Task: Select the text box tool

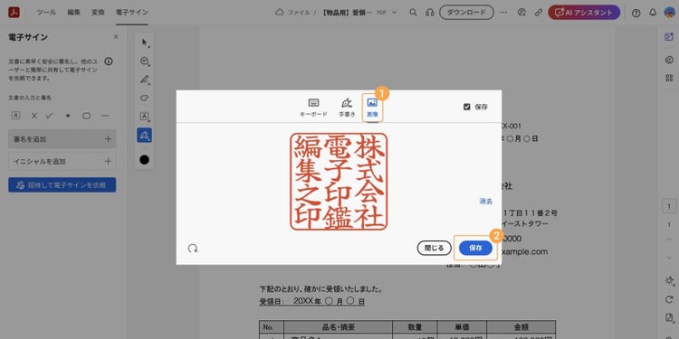Action: coord(145,117)
